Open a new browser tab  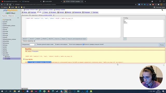tap(85, 2)
